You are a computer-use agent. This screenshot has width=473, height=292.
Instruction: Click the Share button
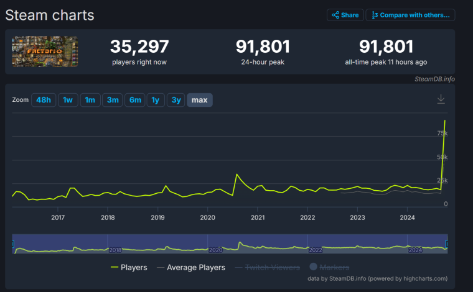pyautogui.click(x=345, y=15)
